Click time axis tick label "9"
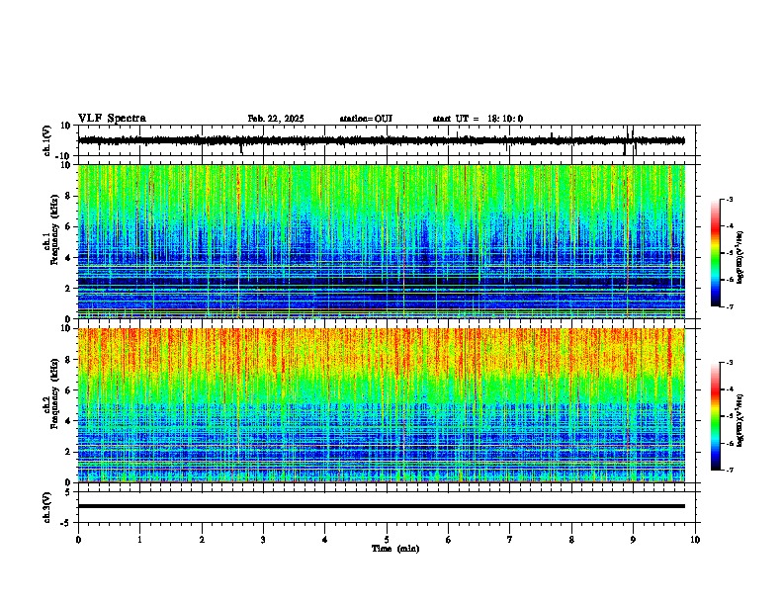 [633, 540]
